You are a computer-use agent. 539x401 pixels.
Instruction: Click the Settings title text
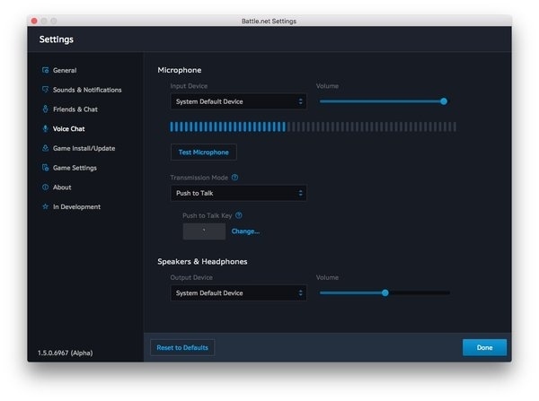pos(57,39)
